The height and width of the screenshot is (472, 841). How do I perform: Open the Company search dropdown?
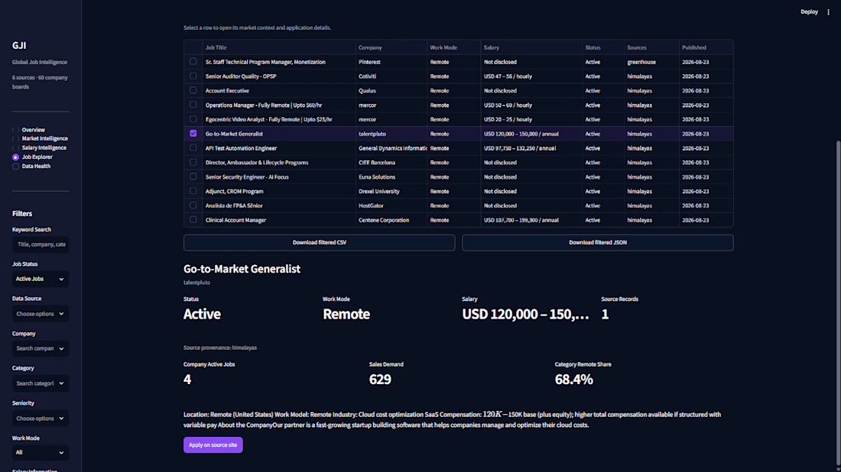click(x=41, y=349)
